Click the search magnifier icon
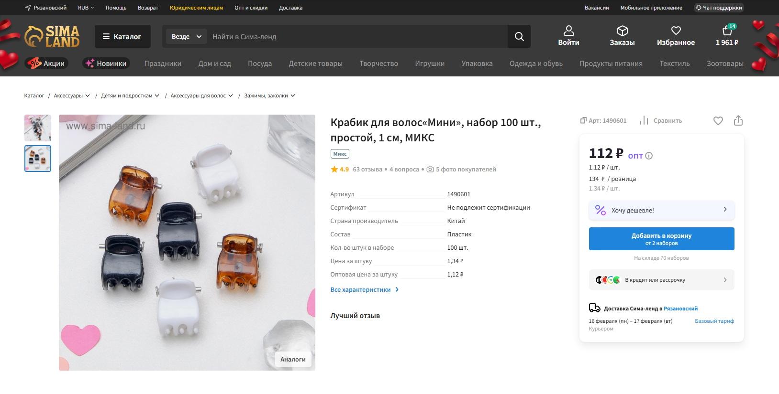 point(519,36)
